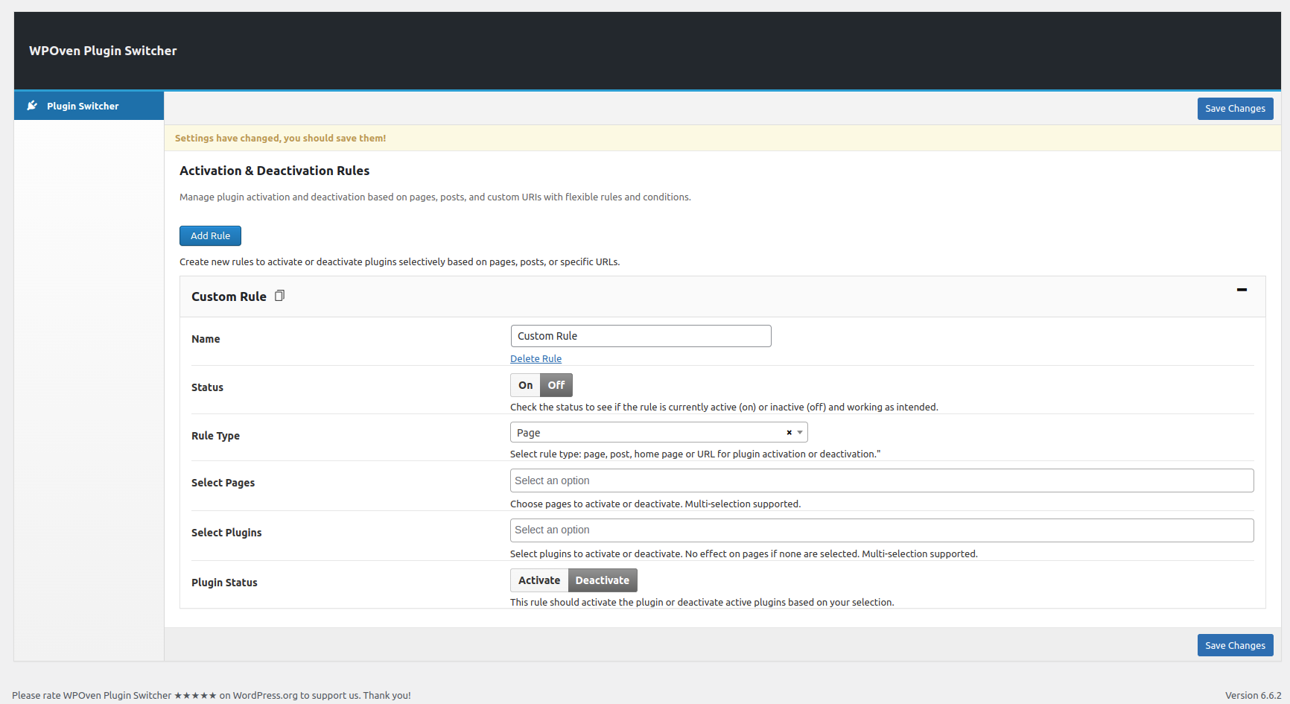Click the Activation & Deactivation Rules heading

pyautogui.click(x=274, y=171)
